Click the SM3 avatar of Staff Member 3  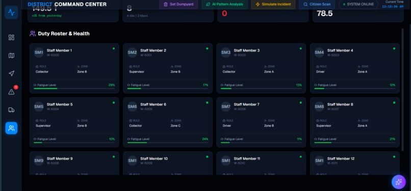click(x=226, y=52)
